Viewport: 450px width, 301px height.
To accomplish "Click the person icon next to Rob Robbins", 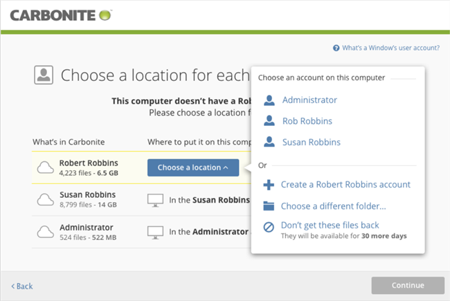I will (269, 121).
